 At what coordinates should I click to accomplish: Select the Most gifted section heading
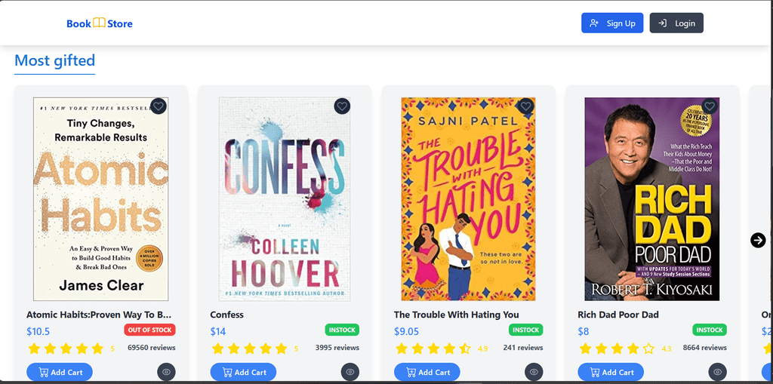(55, 60)
